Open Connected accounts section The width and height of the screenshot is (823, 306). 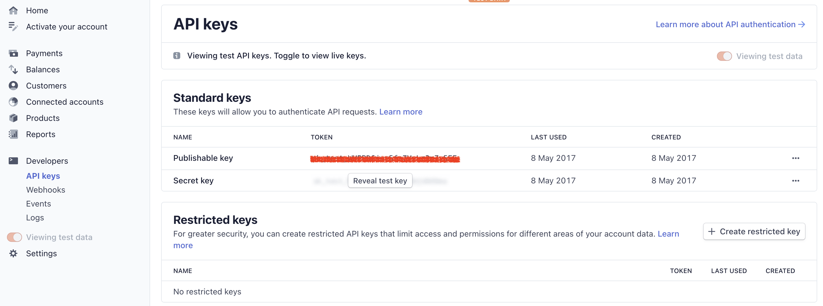tap(65, 102)
